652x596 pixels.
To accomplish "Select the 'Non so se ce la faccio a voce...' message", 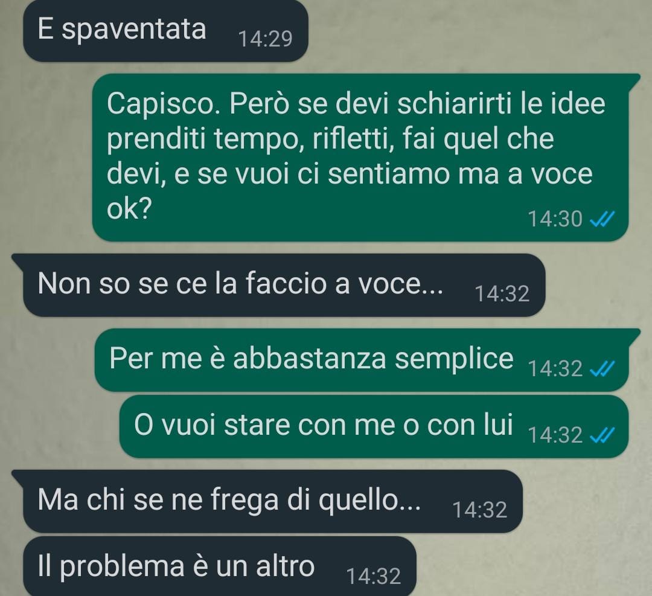I will [278, 285].
